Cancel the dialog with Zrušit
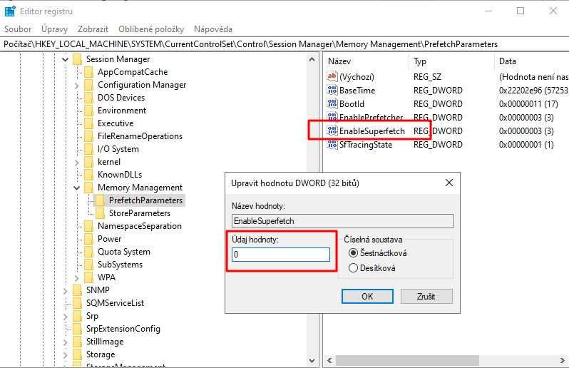The height and width of the screenshot is (368, 569). 426,296
